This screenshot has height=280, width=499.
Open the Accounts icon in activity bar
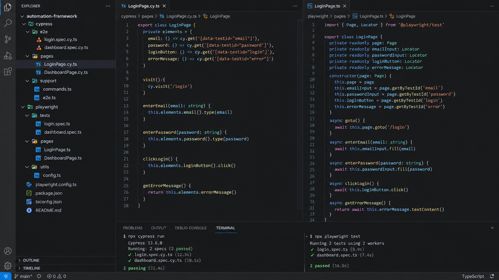click(x=8, y=251)
